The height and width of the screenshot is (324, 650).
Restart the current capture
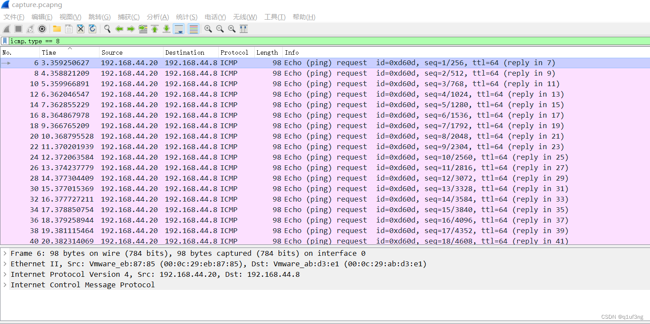click(x=30, y=29)
